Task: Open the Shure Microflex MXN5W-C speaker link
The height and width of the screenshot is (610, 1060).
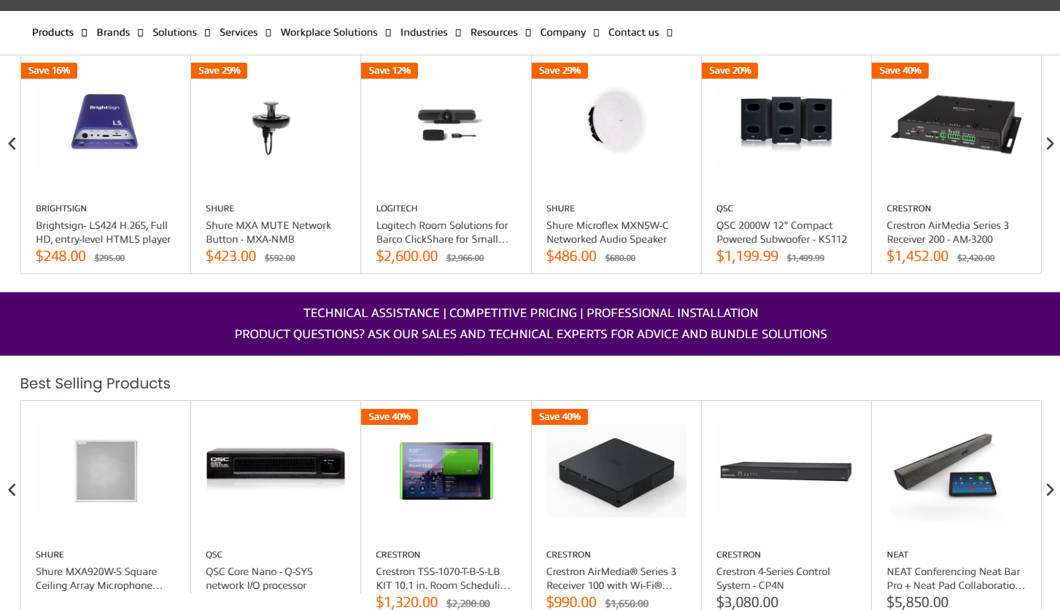Action: click(607, 232)
